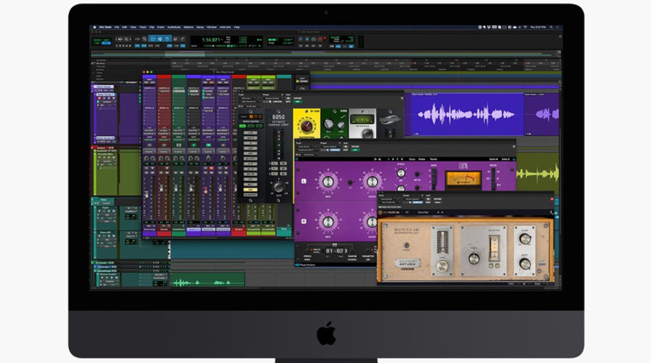
Task: Open the Track menu
Action: 143,27
